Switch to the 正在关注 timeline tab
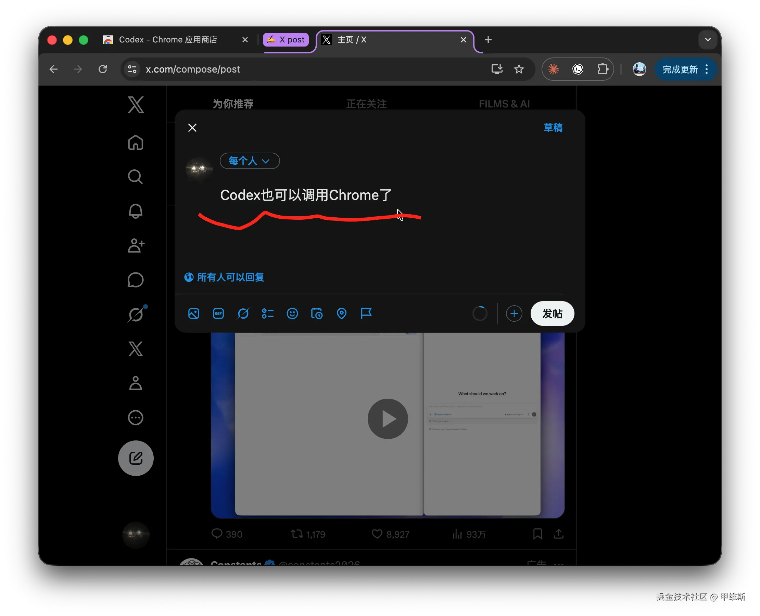760x616 pixels. pyautogui.click(x=366, y=104)
